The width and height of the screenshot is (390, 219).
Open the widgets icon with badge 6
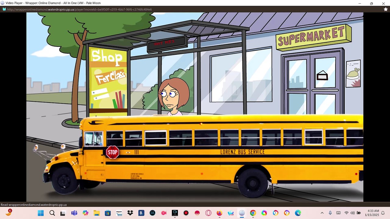[x=9, y=212]
